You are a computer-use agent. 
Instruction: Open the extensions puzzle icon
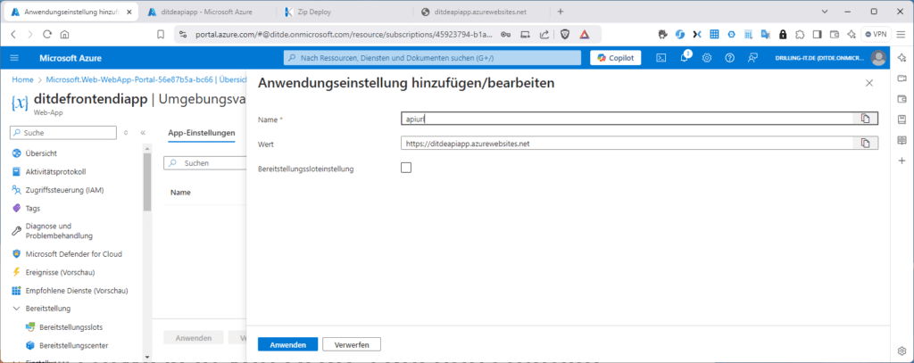(x=800, y=35)
